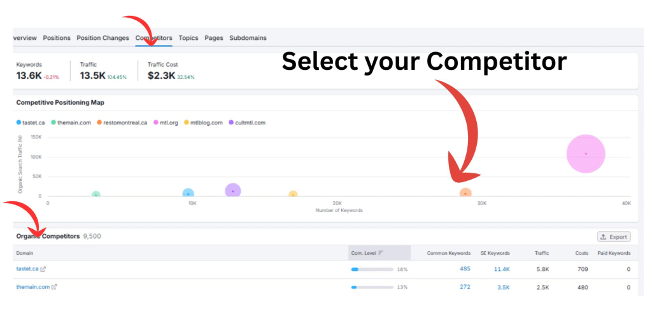Toggle mtl.org series in the legend
Image resolution: width=652 pixels, height=313 pixels.
(x=167, y=123)
